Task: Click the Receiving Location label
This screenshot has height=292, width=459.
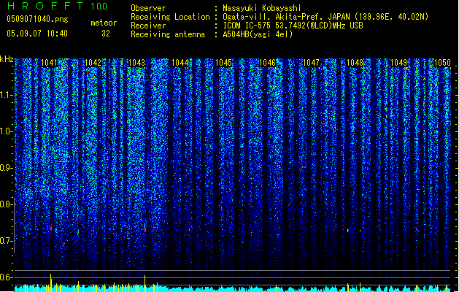Action: 170,17
